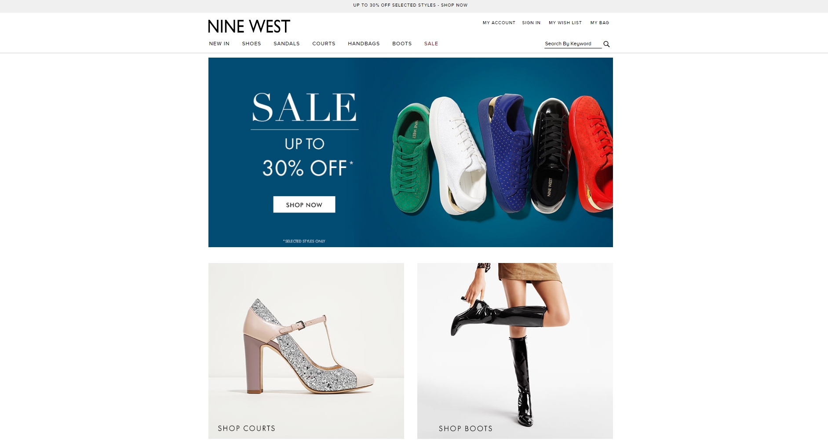
Task: Click the Shop Courts caption text
Action: pos(247,428)
